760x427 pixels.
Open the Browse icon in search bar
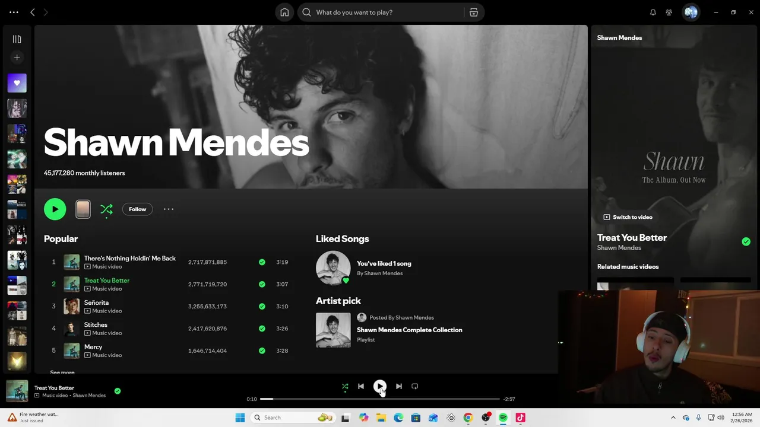coord(473,12)
